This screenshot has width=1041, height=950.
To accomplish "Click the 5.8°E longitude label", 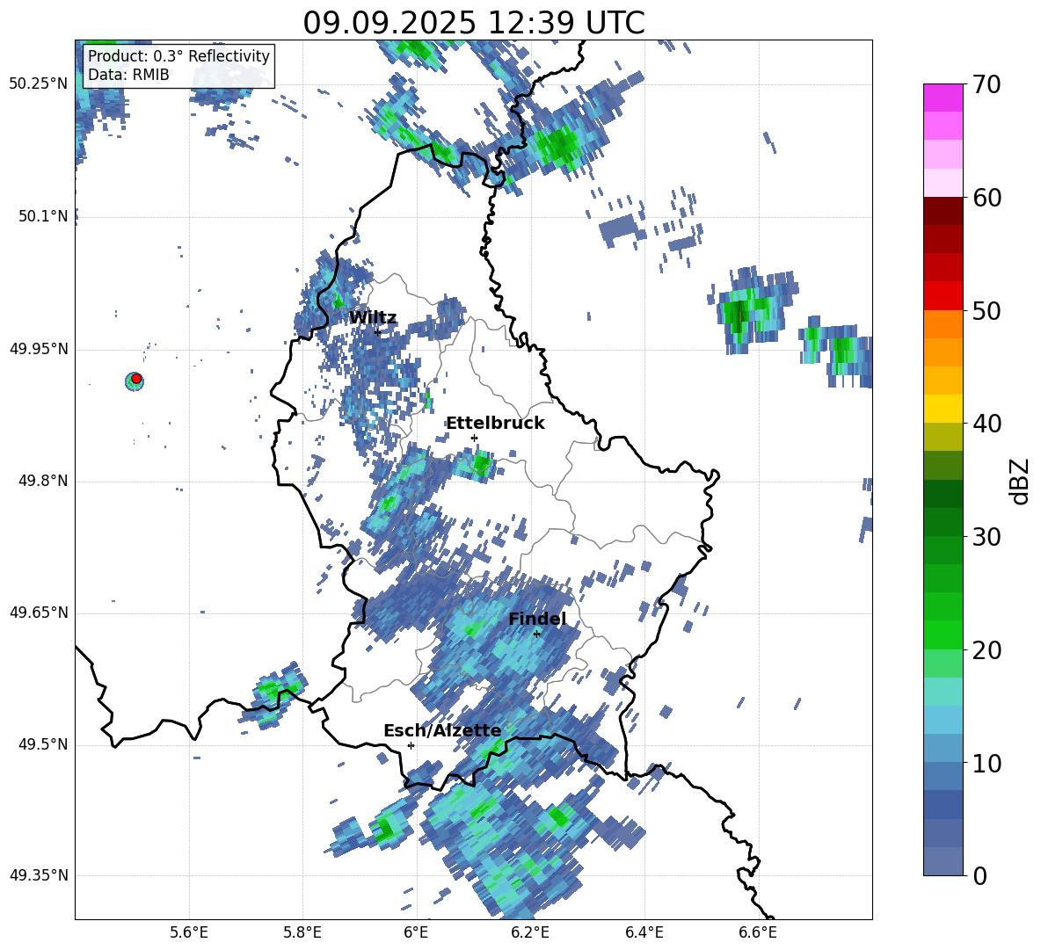I will pyautogui.click(x=302, y=932).
